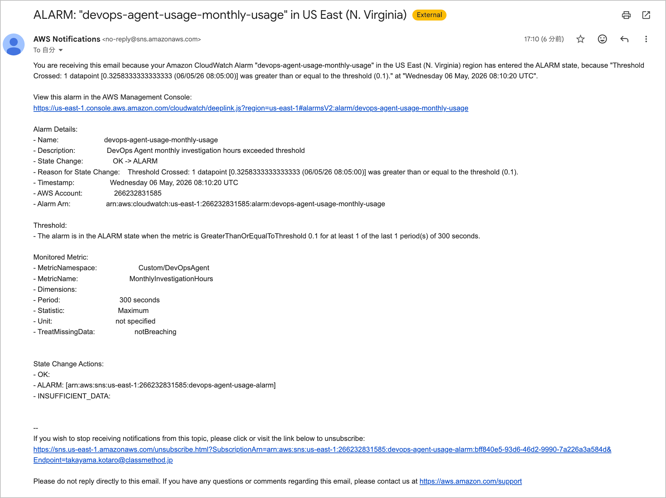Click the no-reply@sns.amazonaws.com sender address
The image size is (666, 498).
pyautogui.click(x=151, y=39)
